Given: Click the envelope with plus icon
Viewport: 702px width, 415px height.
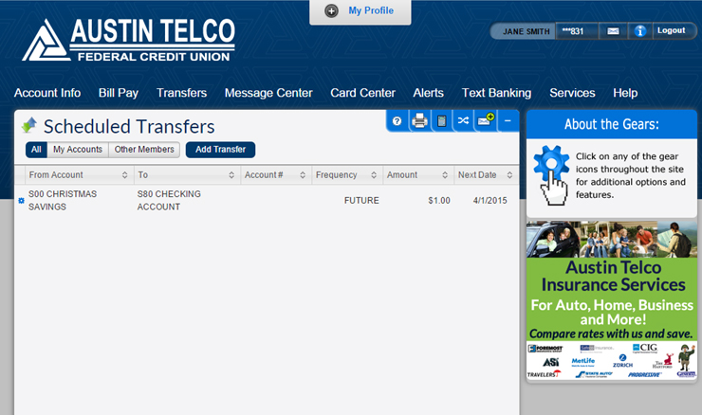Looking at the screenshot, I should (x=486, y=119).
